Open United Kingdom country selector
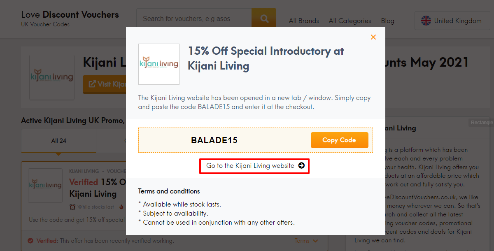Viewport: 494px width, 251px height. point(452,21)
